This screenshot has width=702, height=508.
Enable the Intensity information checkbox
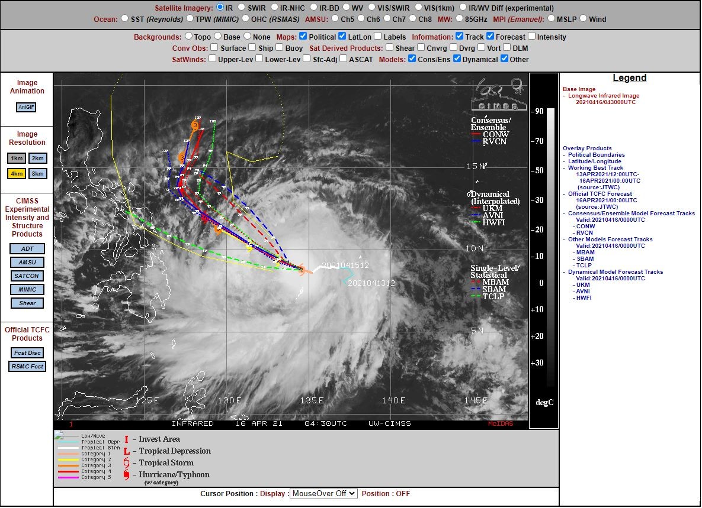[531, 36]
